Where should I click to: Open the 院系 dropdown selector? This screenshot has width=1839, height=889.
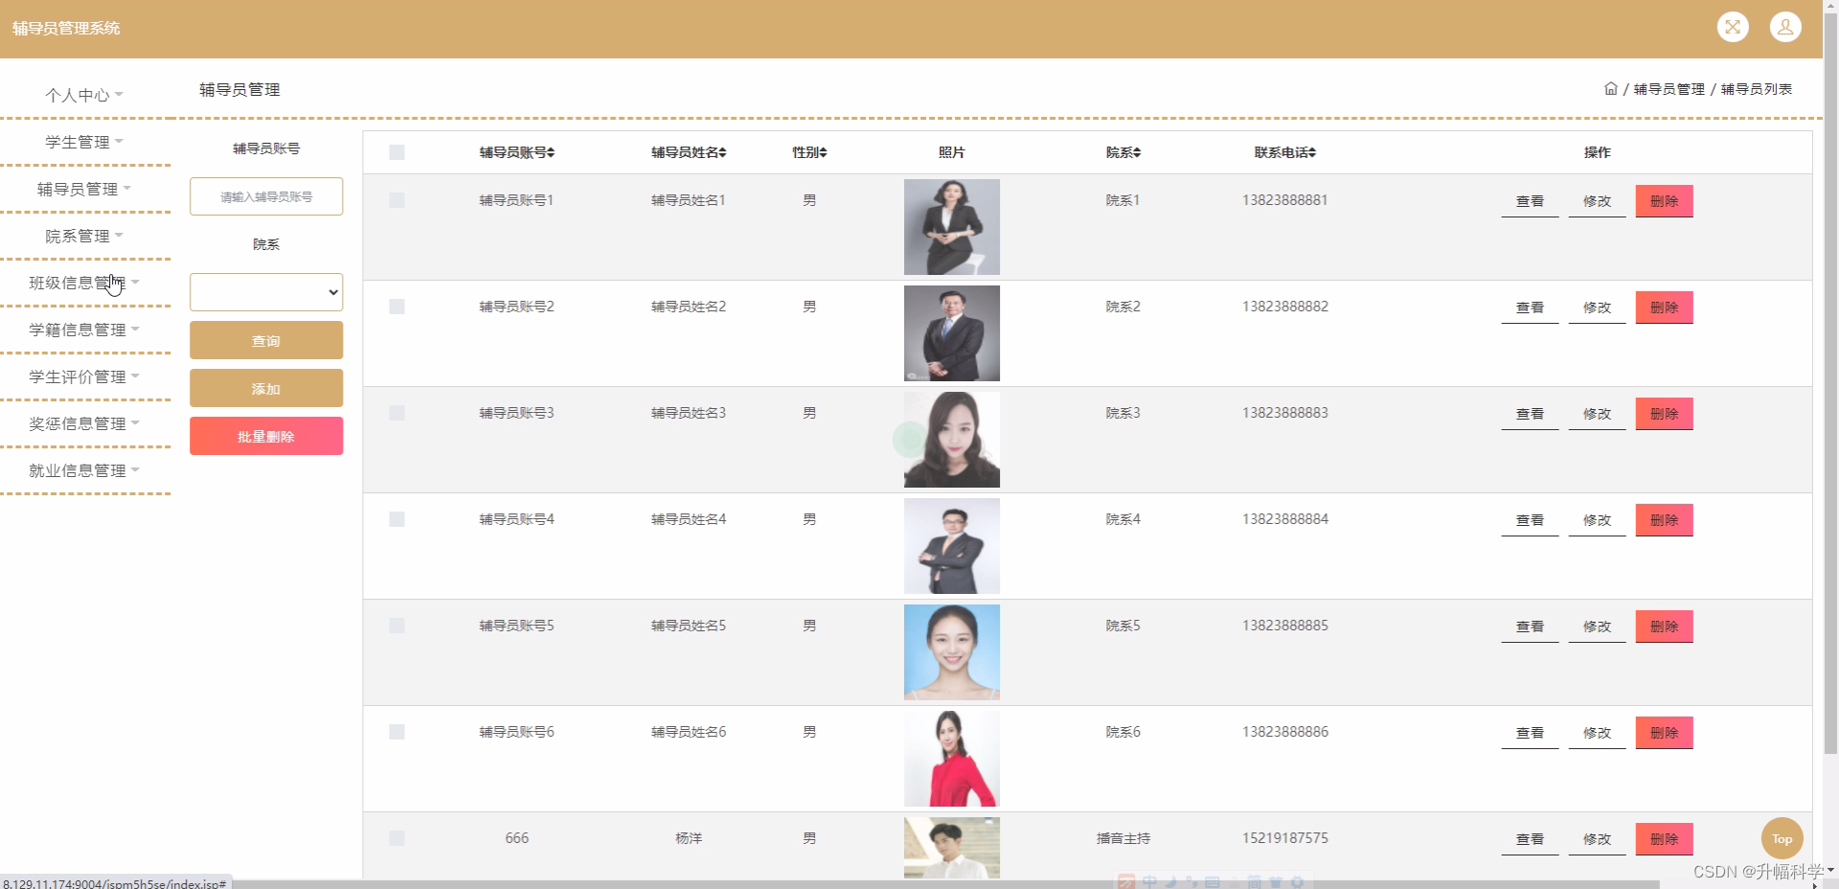click(x=265, y=292)
